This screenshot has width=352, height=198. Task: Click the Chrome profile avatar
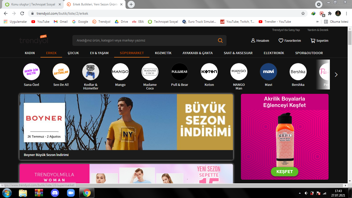tap(338, 13)
